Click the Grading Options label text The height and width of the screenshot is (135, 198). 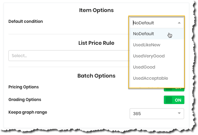(x=25, y=100)
